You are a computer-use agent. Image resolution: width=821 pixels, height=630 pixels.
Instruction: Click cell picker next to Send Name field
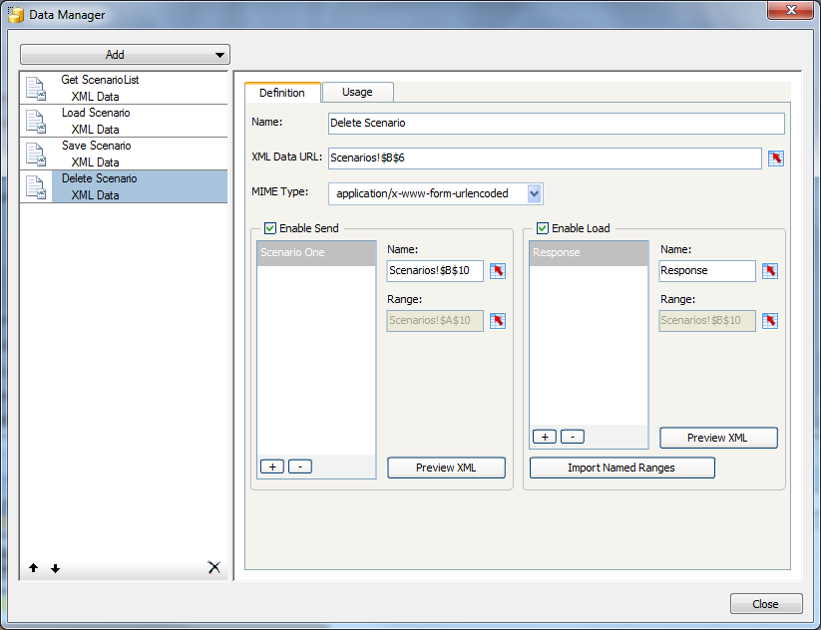tap(498, 271)
